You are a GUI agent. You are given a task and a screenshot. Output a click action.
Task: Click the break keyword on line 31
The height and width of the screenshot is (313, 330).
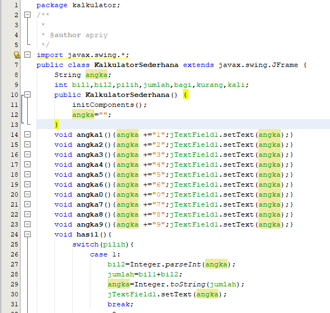(119, 304)
